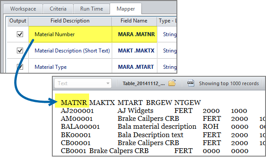Click the Showing top 1000 records label
The width and height of the screenshot is (266, 161).
pos(229,83)
